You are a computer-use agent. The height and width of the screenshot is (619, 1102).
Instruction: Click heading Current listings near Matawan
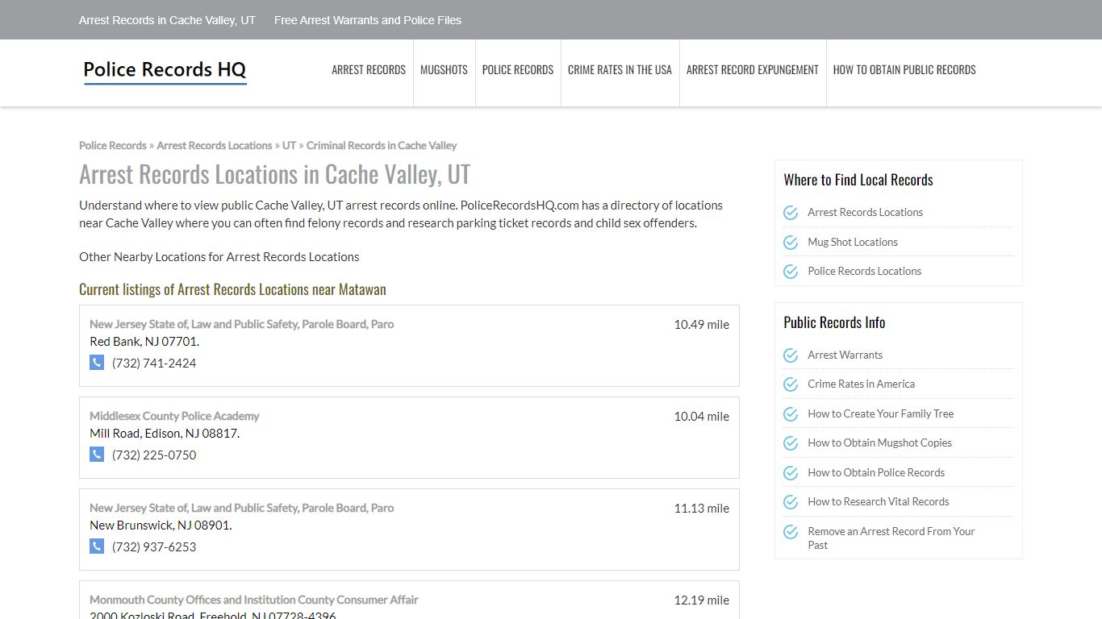pyautogui.click(x=232, y=289)
